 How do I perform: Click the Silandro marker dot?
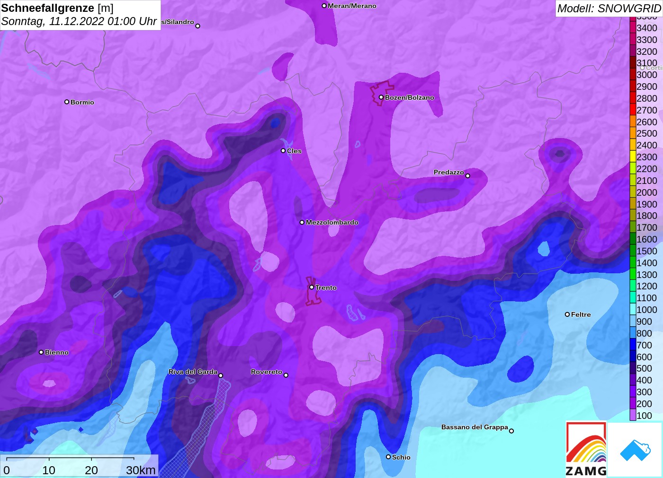(x=197, y=26)
